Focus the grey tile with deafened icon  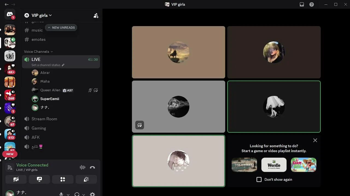coord(179,107)
